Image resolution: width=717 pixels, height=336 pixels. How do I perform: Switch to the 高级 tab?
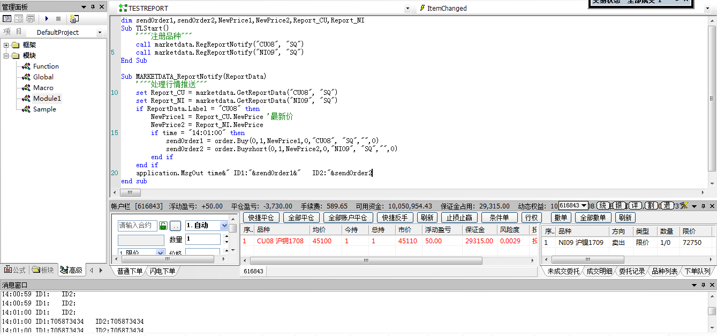(x=71, y=270)
